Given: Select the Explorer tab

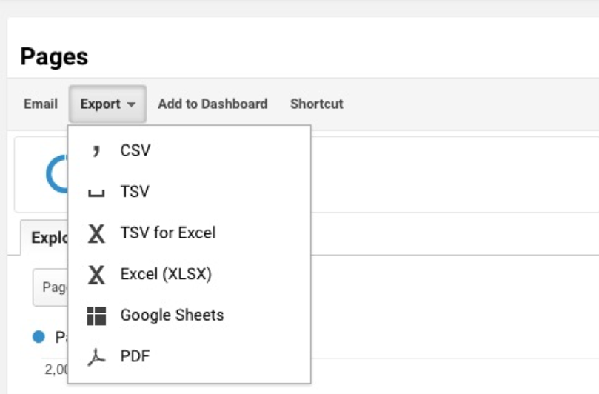Looking at the screenshot, I should [x=44, y=237].
